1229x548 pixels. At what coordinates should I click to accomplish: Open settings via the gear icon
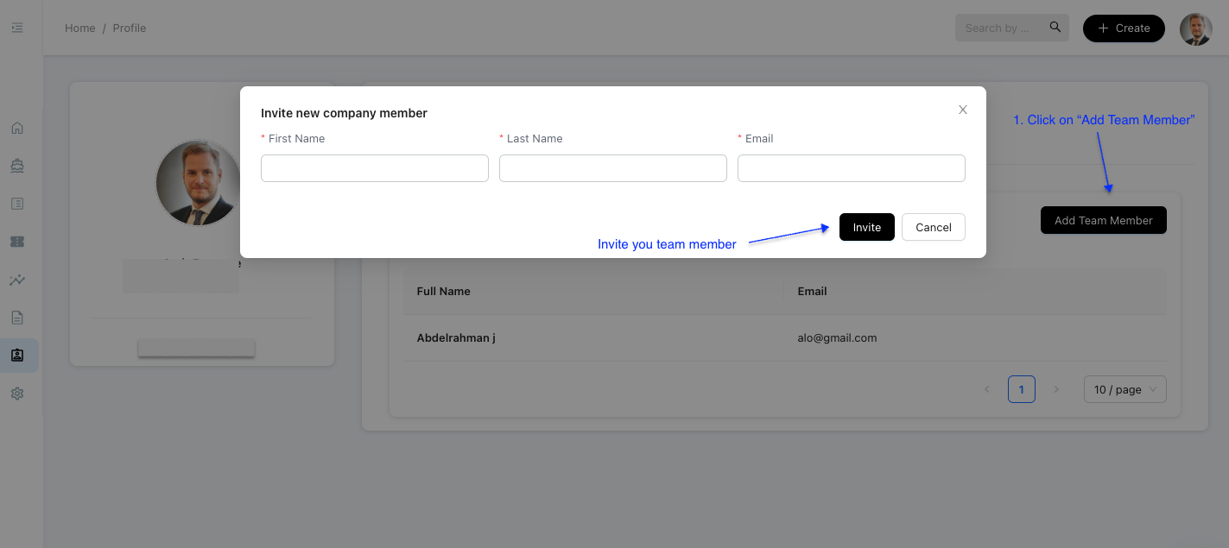(17, 394)
